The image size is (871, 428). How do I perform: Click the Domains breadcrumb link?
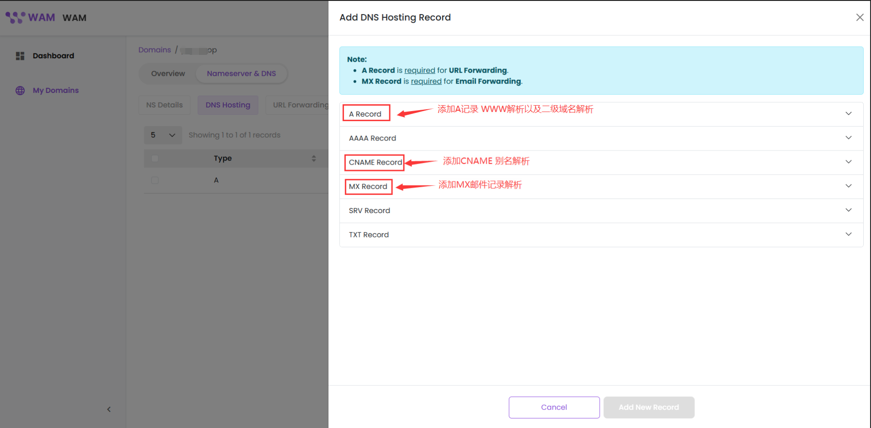coord(155,50)
